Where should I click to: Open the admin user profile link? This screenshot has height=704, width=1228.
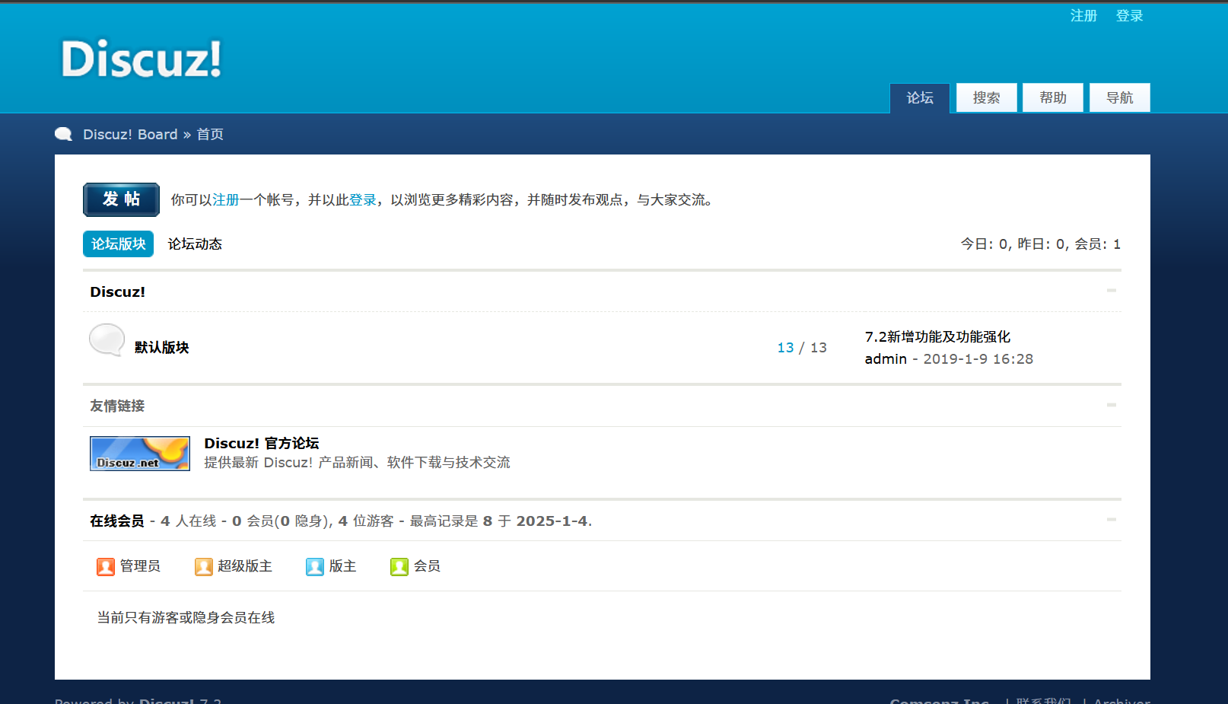coord(886,359)
